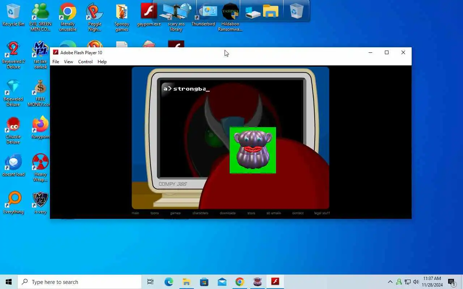The width and height of the screenshot is (463, 289).
Task: Click the 'contact' navigation link
Action: point(298,213)
